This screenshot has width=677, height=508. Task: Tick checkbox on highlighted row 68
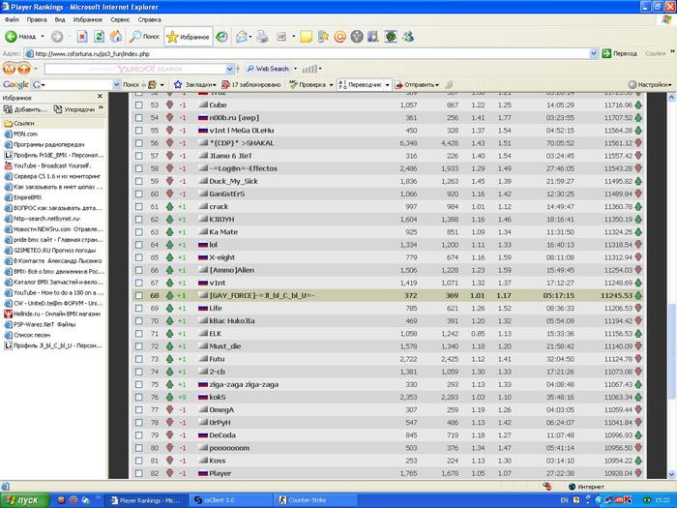pyautogui.click(x=138, y=295)
